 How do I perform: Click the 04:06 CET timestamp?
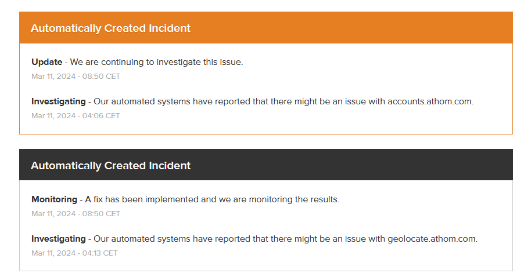pos(76,115)
